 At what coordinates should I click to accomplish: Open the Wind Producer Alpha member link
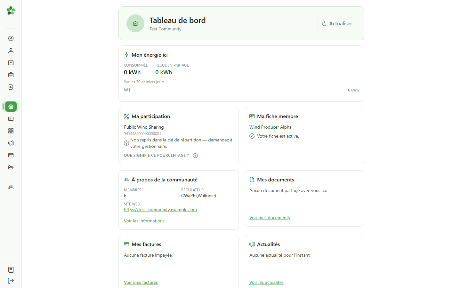(x=271, y=127)
